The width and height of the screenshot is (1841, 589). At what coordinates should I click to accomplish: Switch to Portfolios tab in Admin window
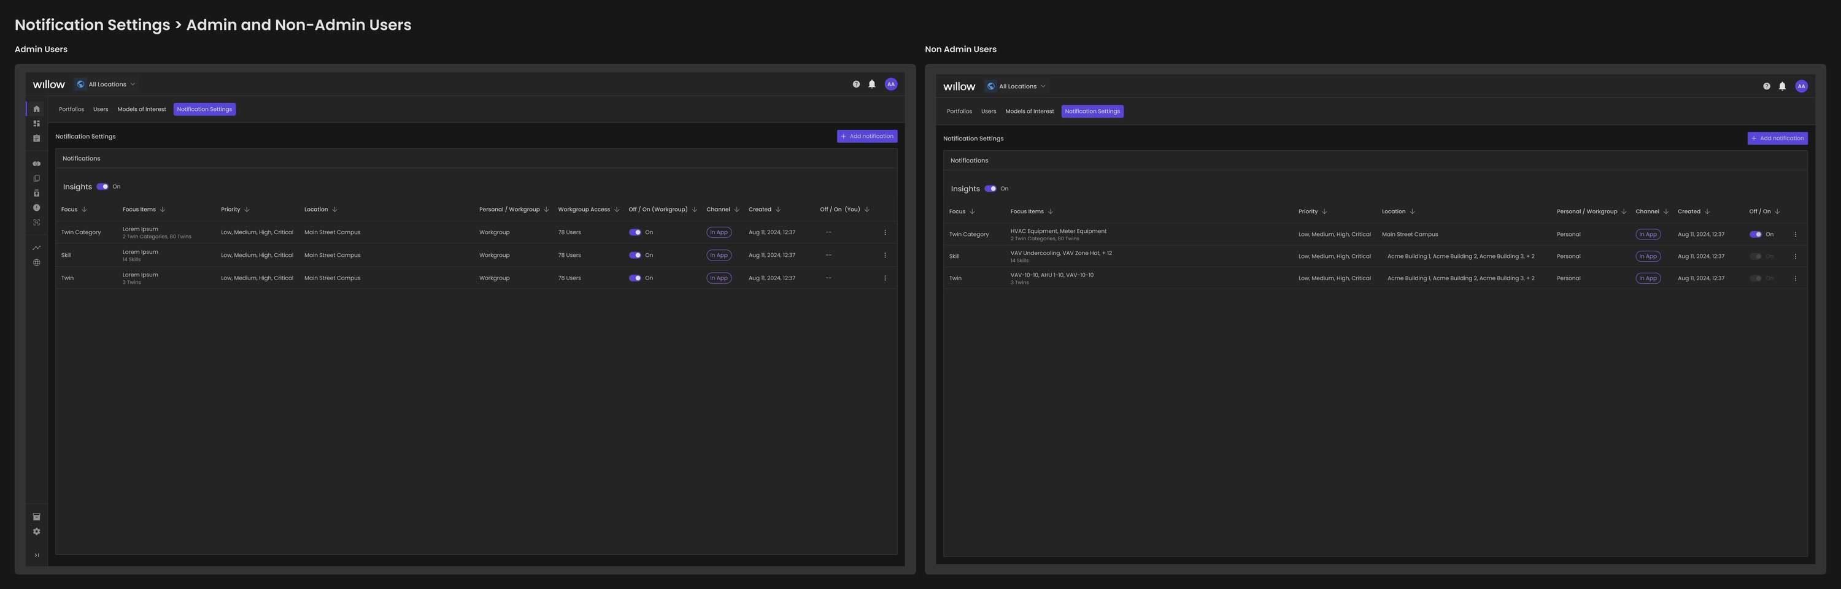71,109
